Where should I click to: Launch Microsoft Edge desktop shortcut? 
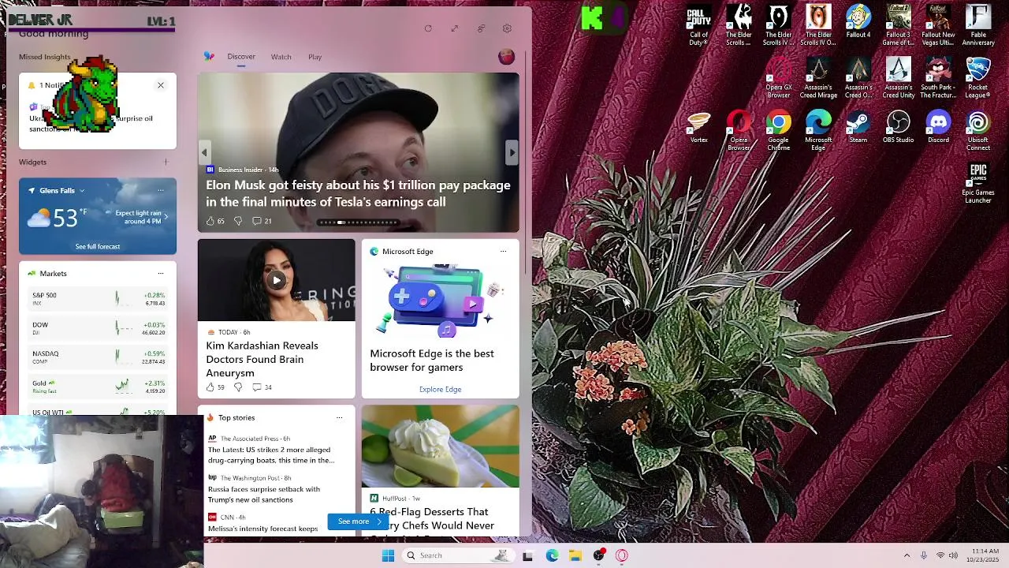click(x=818, y=132)
